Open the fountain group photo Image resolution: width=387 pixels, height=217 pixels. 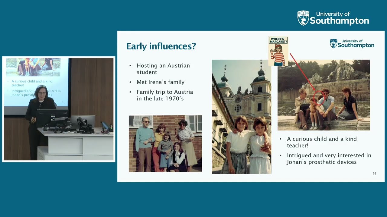(x=324, y=95)
